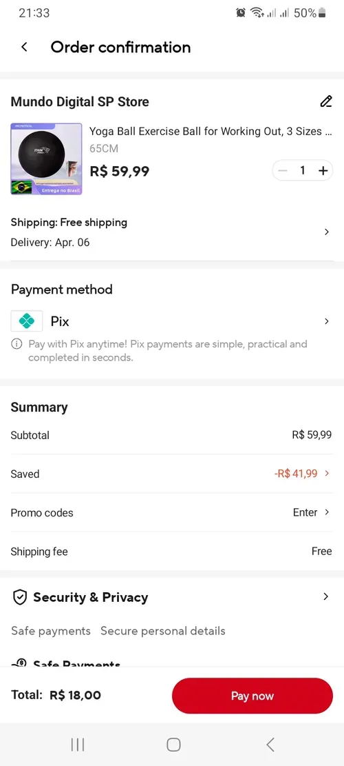This screenshot has width=344, height=766.
Task: Tap the Mundo Digital SP Store name
Action: point(80,101)
